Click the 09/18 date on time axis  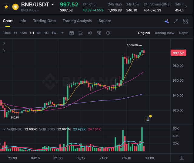(x=127, y=158)
